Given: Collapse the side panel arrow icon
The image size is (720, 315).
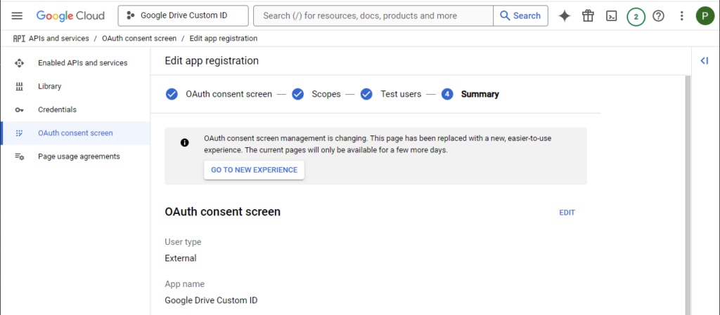Looking at the screenshot, I should pyautogui.click(x=705, y=60).
